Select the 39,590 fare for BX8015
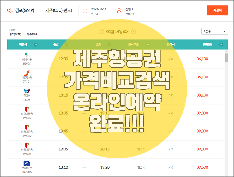This screenshot has height=177, width=234. [202, 167]
